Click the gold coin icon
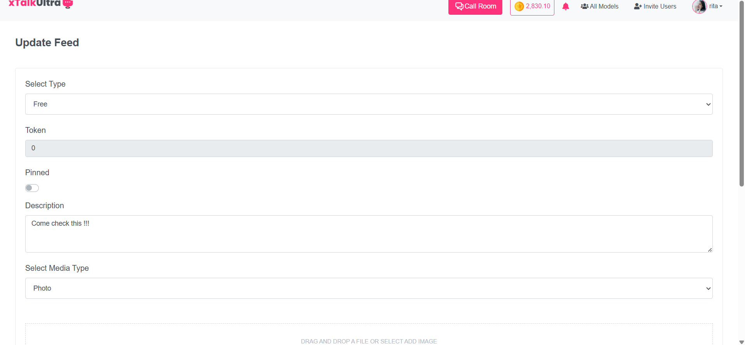The image size is (745, 345). pos(519,7)
